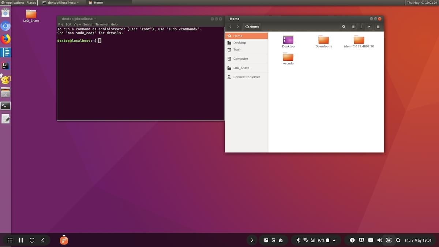Switch Files to list view
The height and width of the screenshot is (247, 439).
click(353, 27)
